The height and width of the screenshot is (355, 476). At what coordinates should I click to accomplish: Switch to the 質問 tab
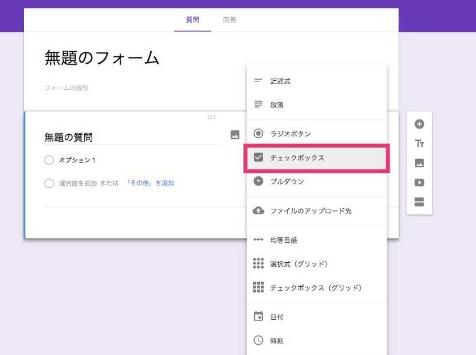click(192, 20)
